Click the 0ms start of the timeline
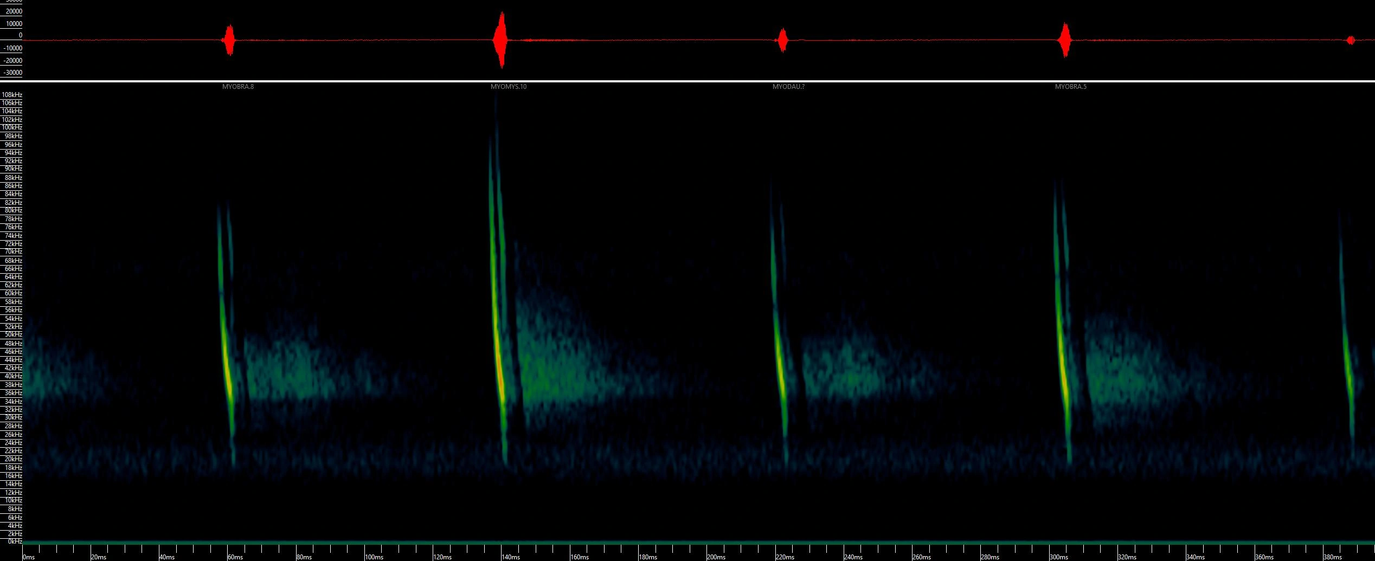 click(29, 557)
